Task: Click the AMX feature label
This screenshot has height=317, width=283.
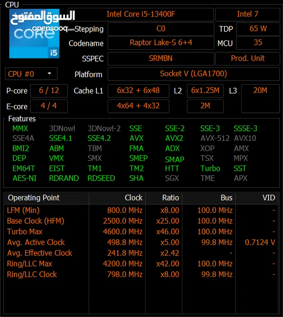Action: 241,149
